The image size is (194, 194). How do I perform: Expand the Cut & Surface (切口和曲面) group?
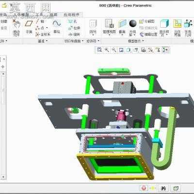coord(74,41)
